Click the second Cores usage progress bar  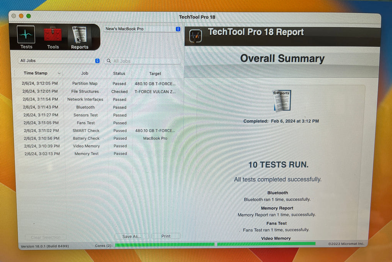point(266,244)
